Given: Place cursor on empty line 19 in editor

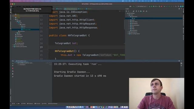Looking at the screenshot, I should click(x=87, y=47).
